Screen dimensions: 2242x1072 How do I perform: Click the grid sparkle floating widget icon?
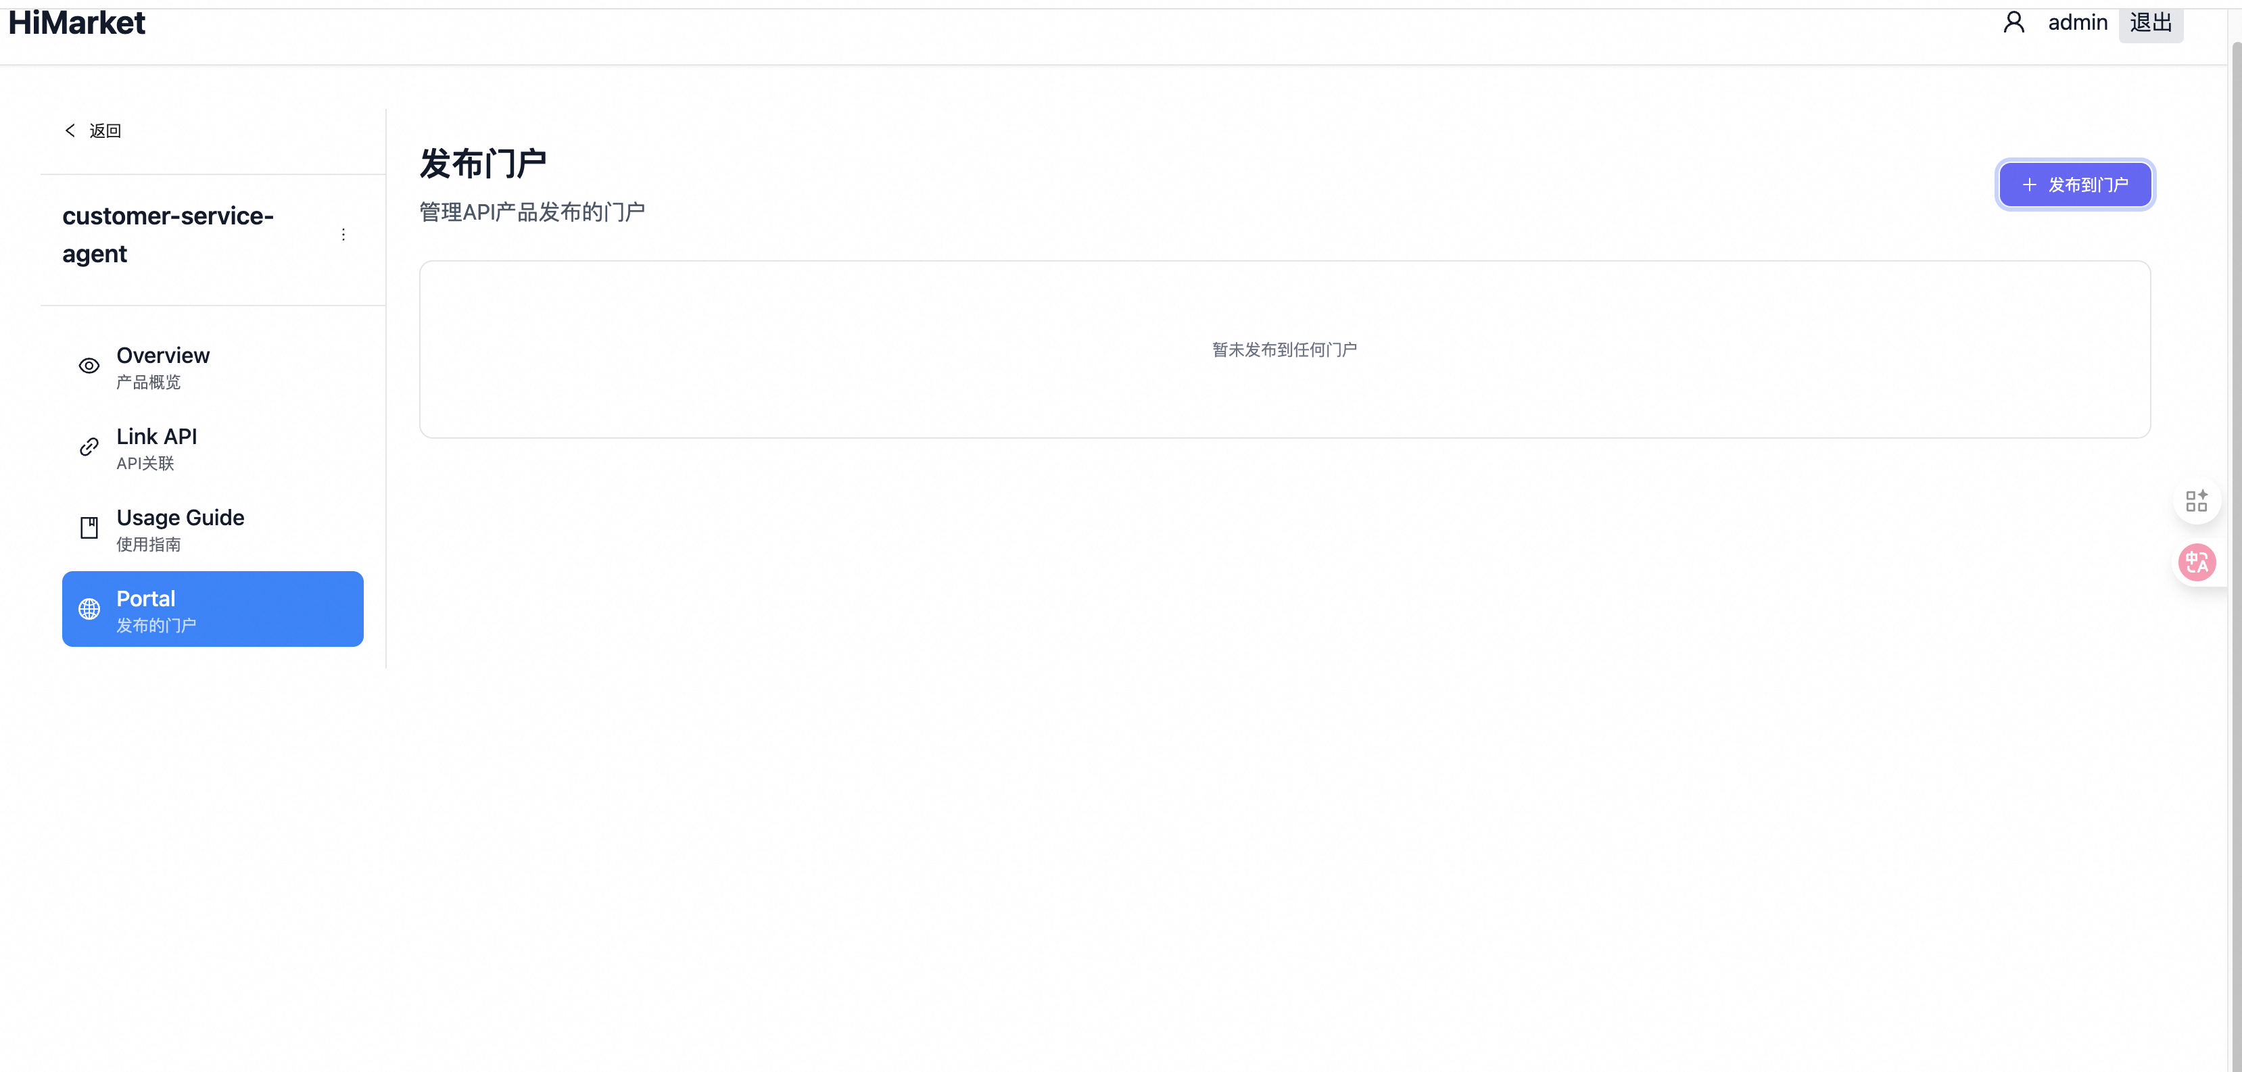[x=2197, y=502]
